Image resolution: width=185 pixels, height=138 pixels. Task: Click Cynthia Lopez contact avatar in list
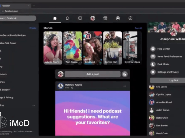(x=152, y=94)
